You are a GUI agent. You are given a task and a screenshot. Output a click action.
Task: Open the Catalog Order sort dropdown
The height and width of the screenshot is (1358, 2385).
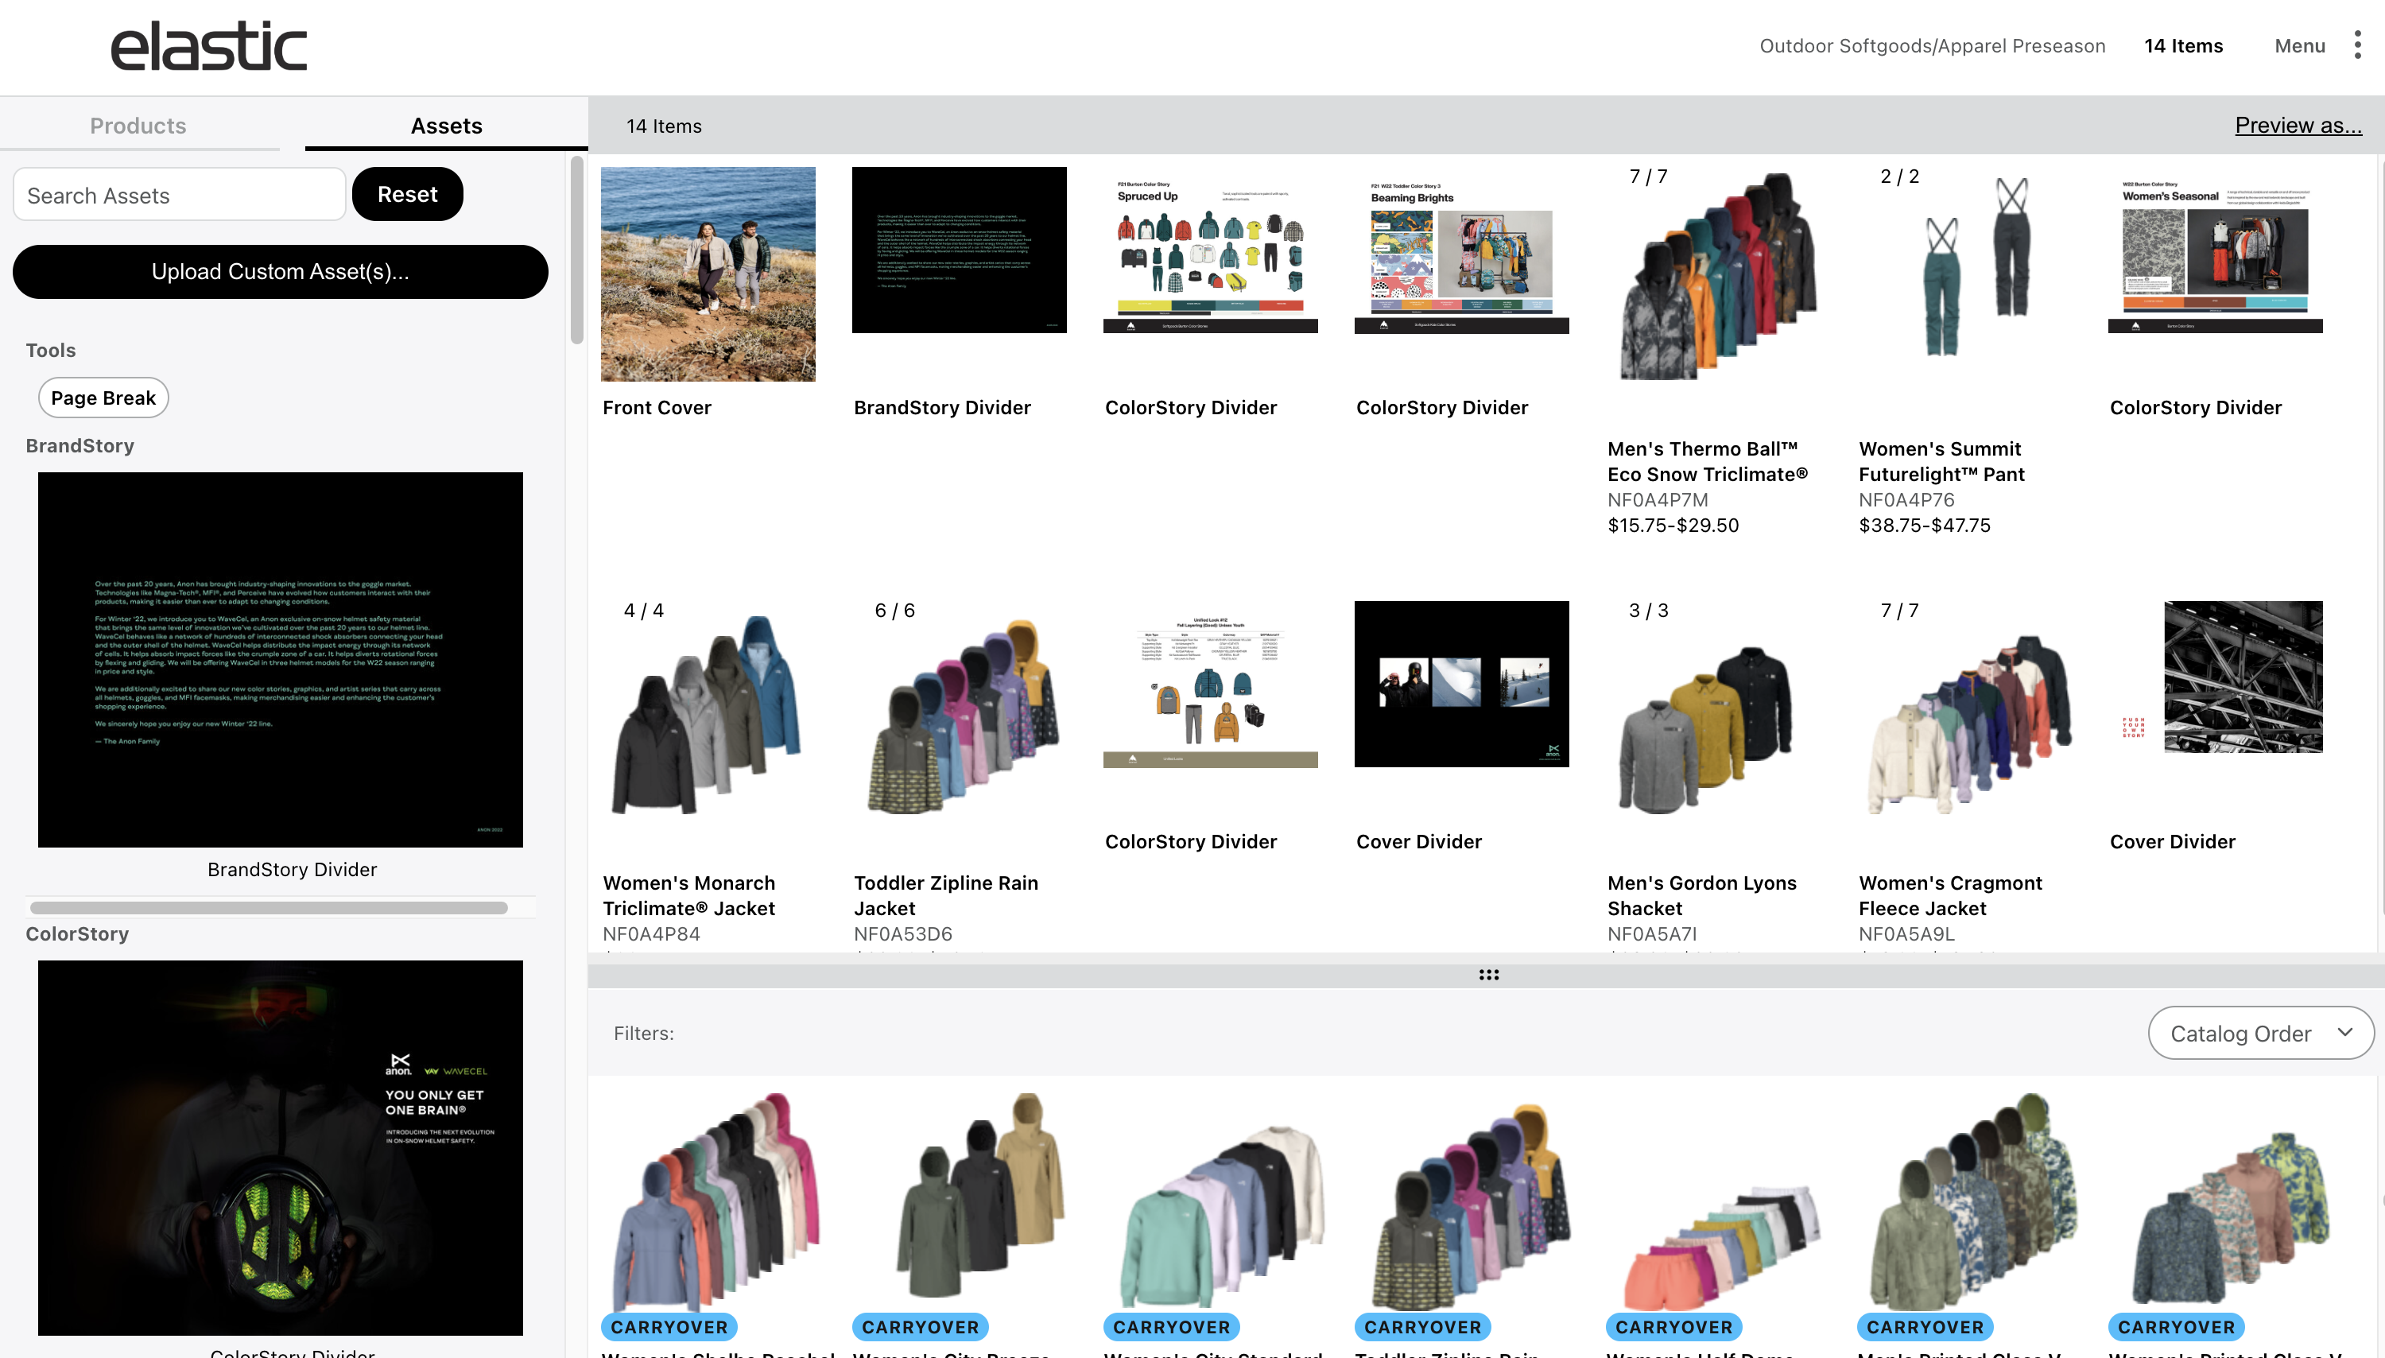(x=2260, y=1033)
